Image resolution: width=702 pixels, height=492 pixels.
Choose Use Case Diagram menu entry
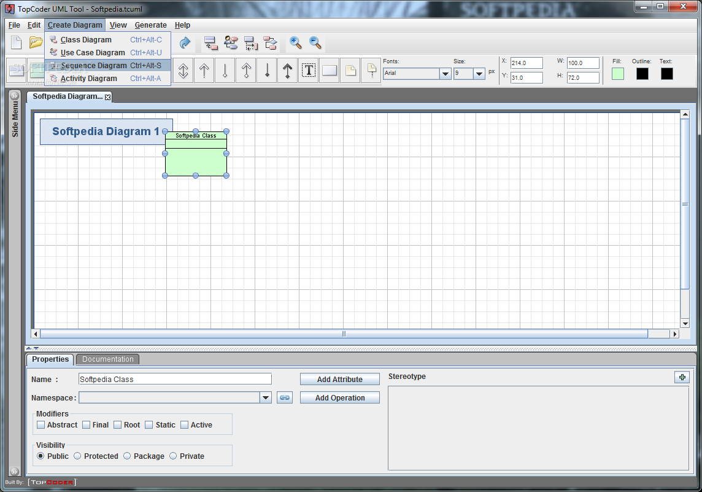(x=107, y=52)
